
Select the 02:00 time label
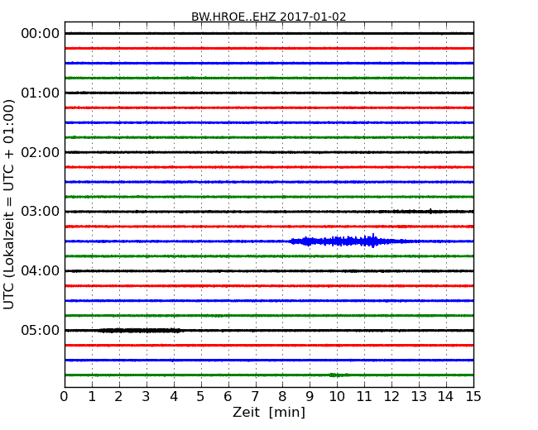(x=41, y=152)
